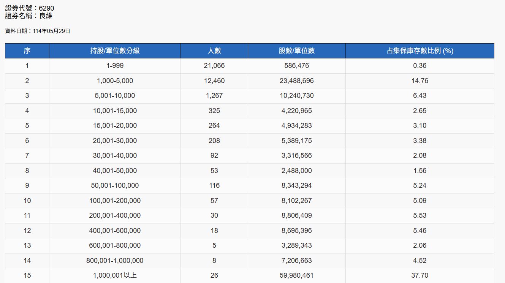
Task: Click the 2,488,000 shares cell
Action: [297, 171]
